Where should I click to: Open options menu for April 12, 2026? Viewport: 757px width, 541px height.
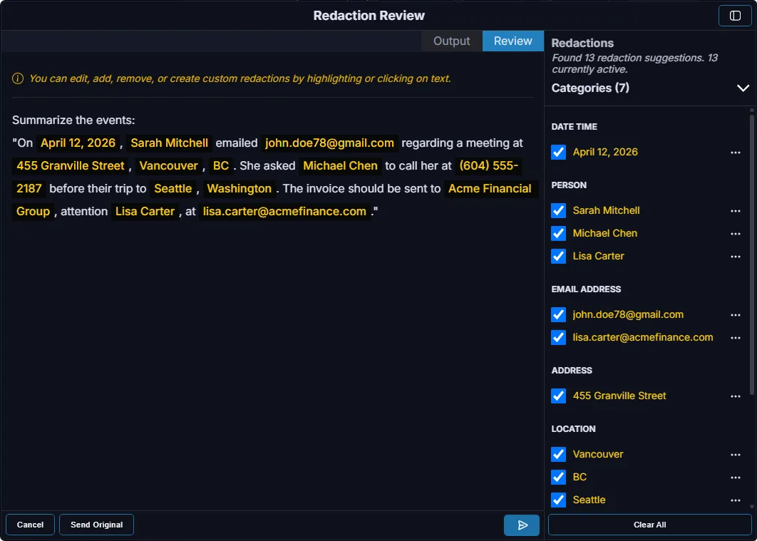coord(736,153)
